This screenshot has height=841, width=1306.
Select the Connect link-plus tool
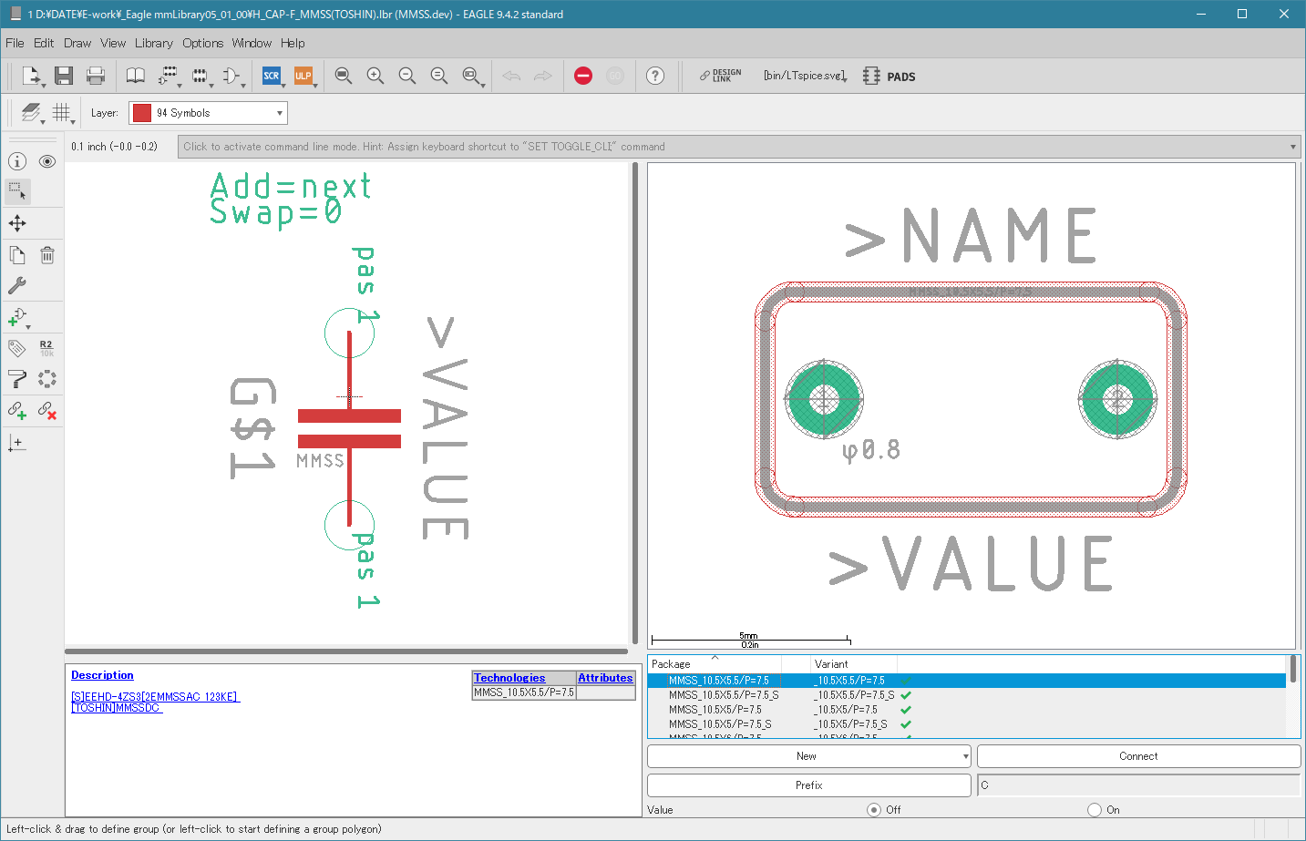17,411
